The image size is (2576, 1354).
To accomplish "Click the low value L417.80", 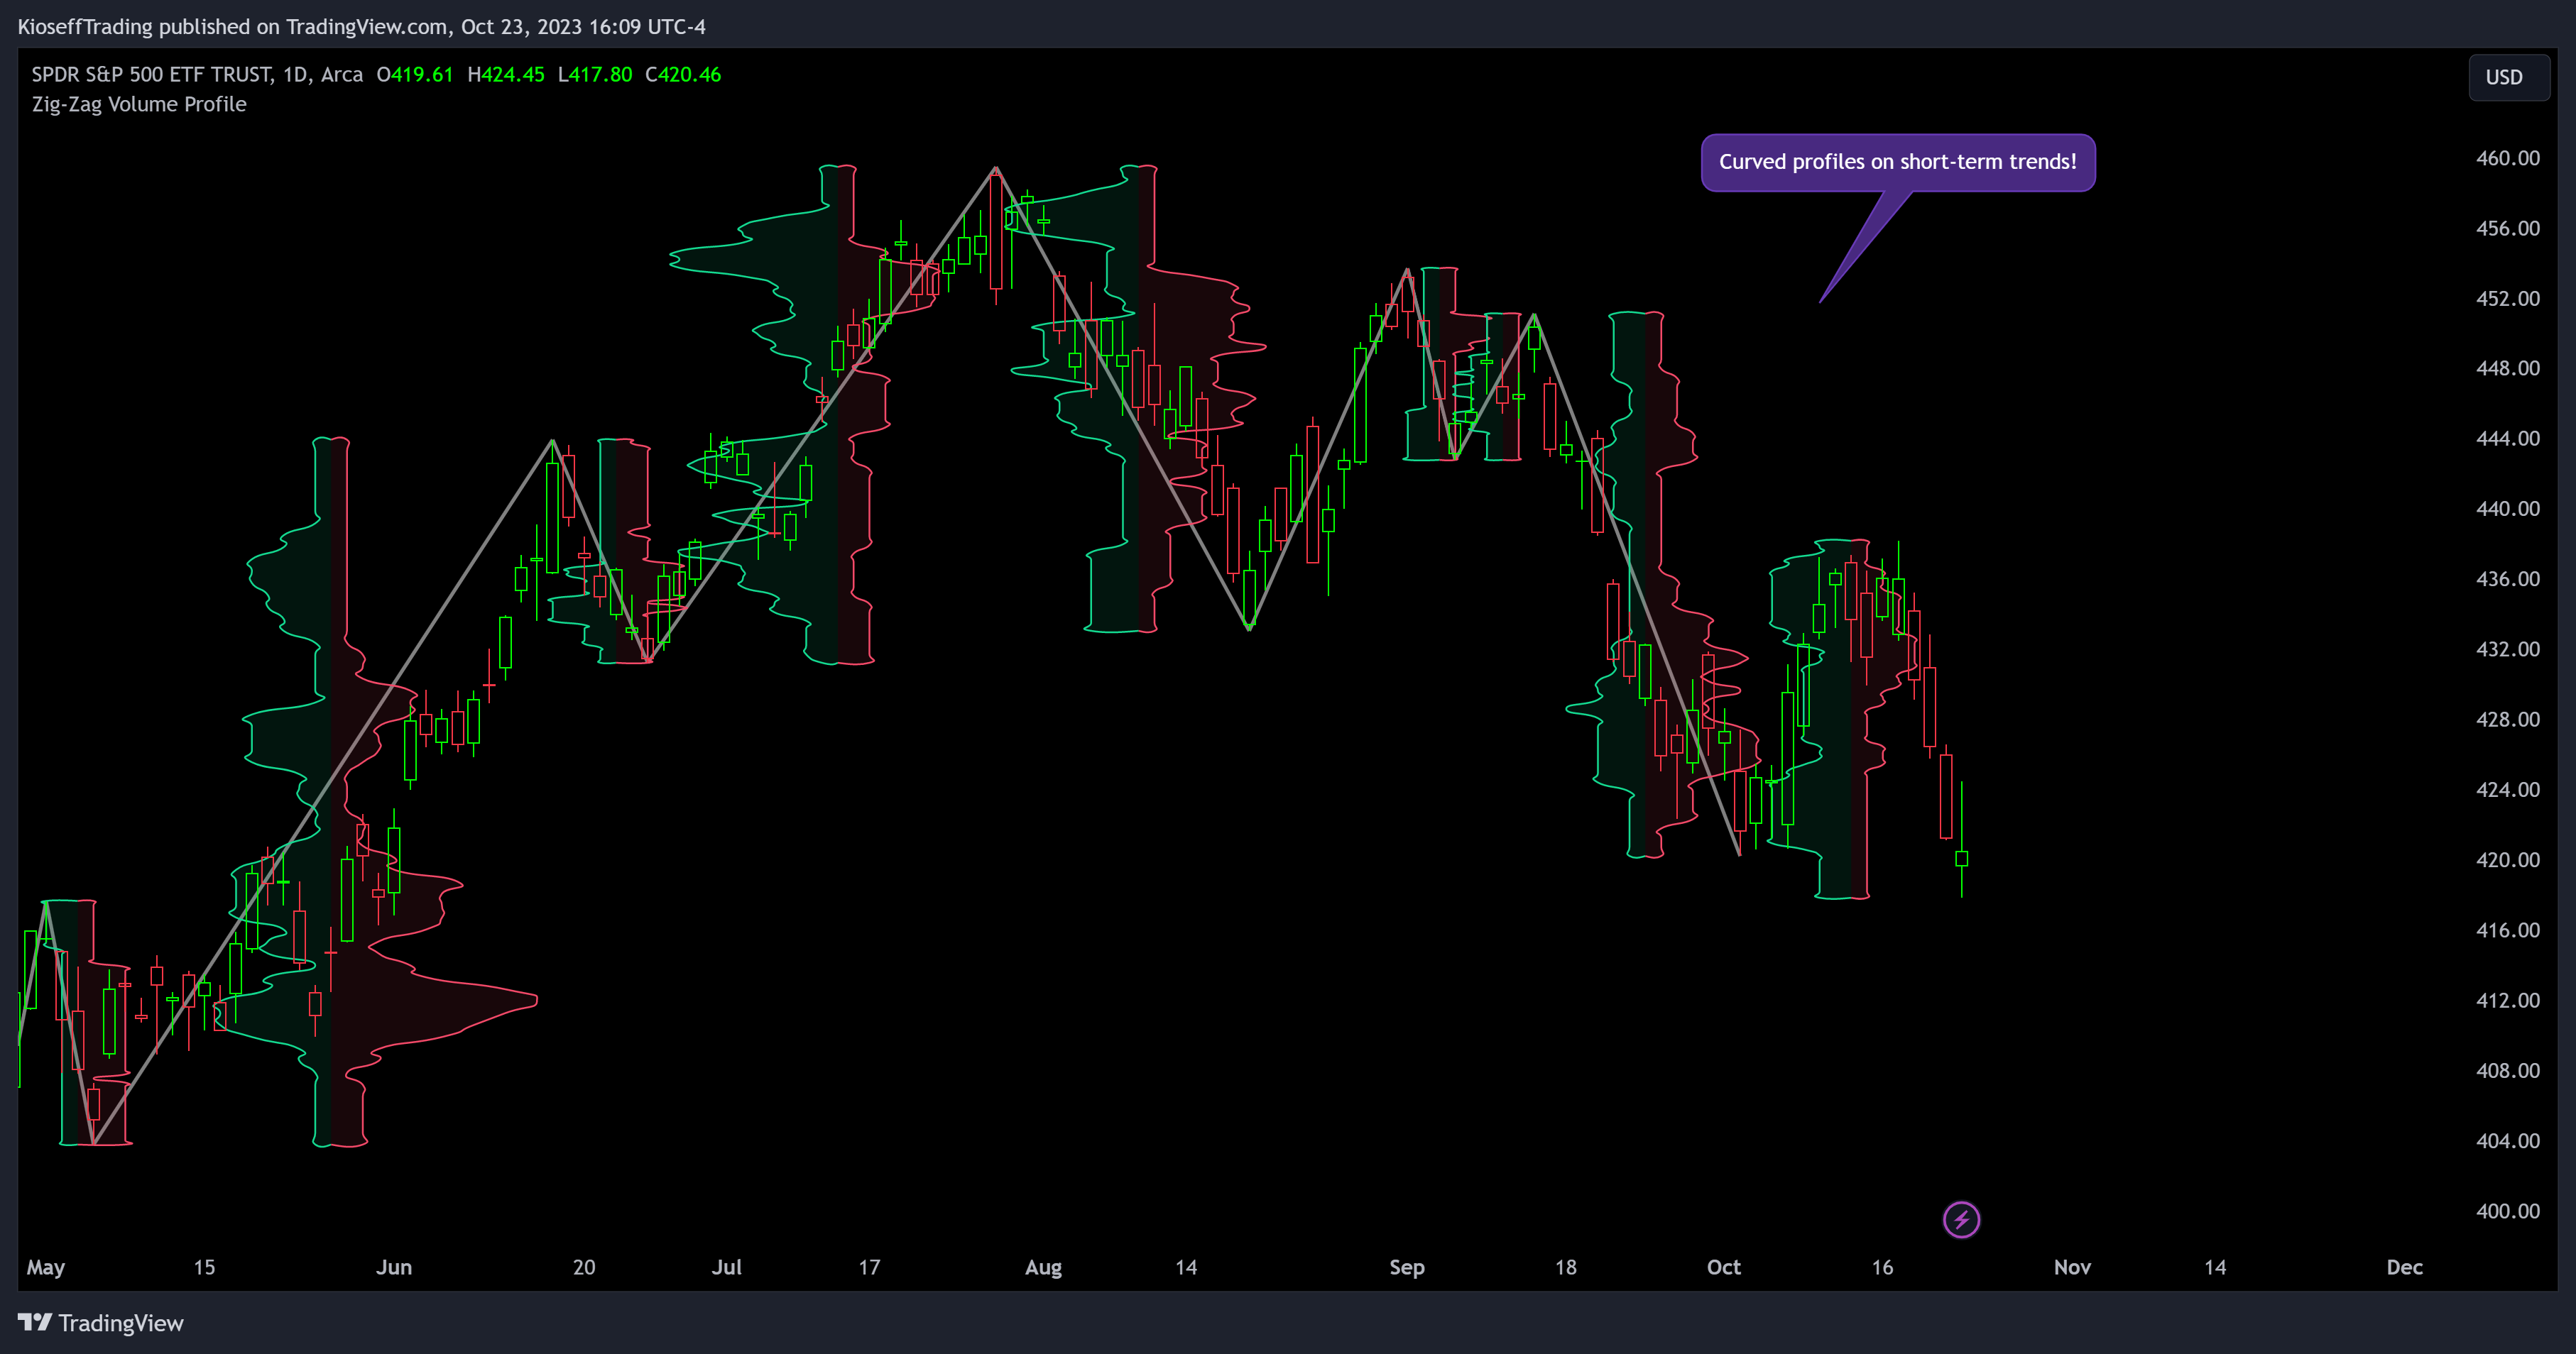I will click(x=595, y=74).
